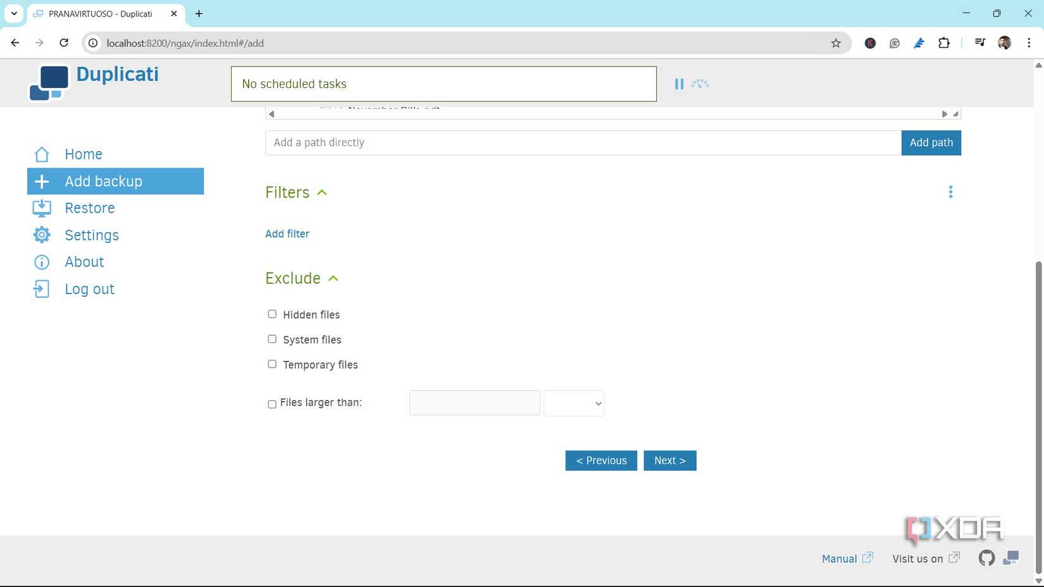Open the Log out icon

coord(41,288)
